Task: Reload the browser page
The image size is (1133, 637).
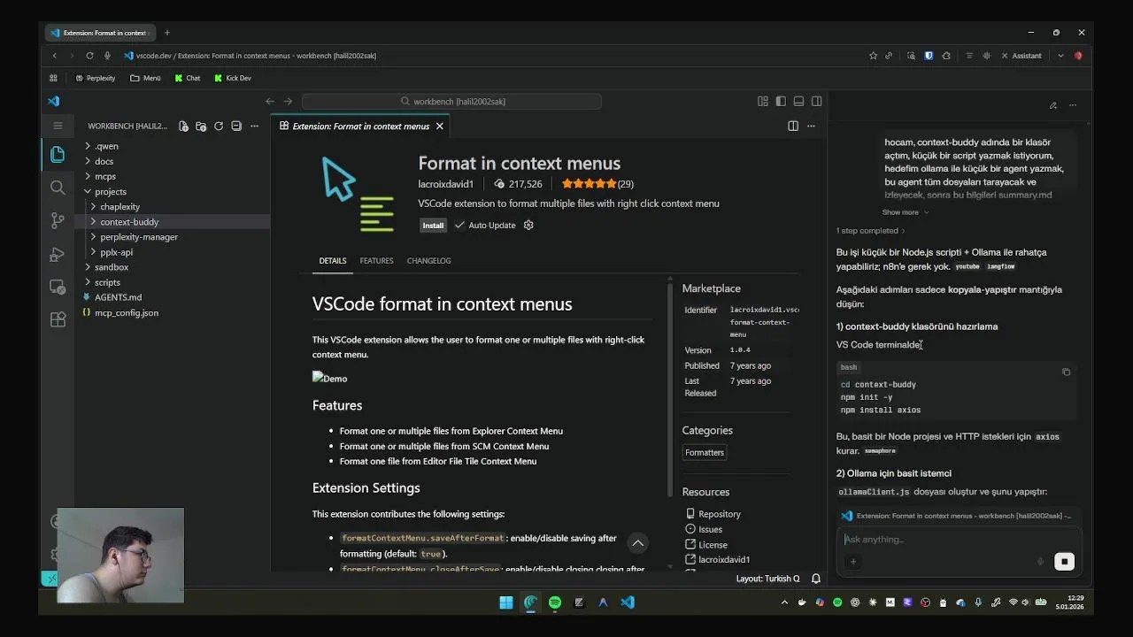Action: tap(89, 55)
